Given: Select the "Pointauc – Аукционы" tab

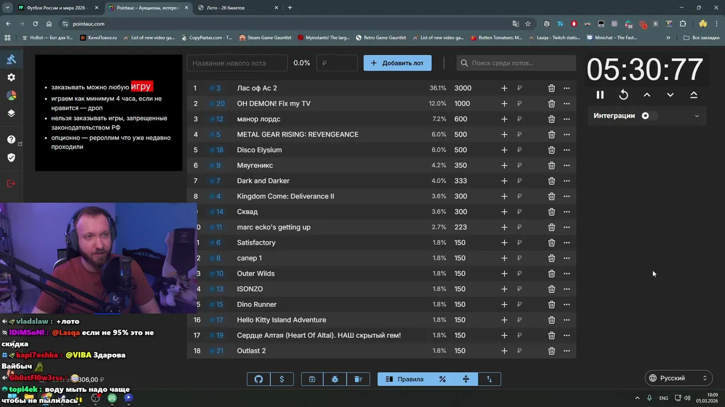Looking at the screenshot, I should (148, 8).
